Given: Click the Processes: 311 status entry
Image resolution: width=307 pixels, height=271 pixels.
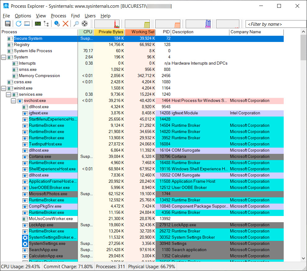Looking at the screenshot, I should tap(111, 267).
